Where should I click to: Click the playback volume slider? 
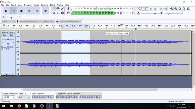click(174, 13)
